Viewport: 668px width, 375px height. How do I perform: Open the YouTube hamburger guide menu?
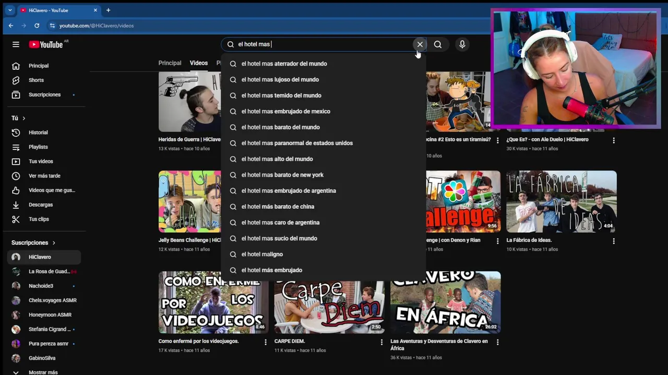click(16, 44)
